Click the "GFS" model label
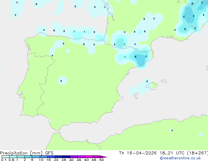The width and height of the screenshot is (208, 161). [x=49, y=153]
